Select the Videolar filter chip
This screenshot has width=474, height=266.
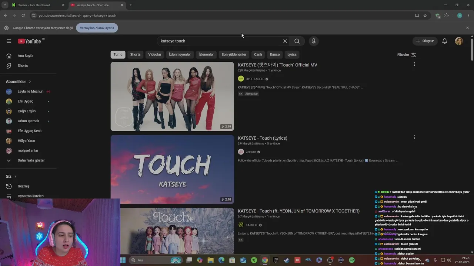[x=155, y=55]
